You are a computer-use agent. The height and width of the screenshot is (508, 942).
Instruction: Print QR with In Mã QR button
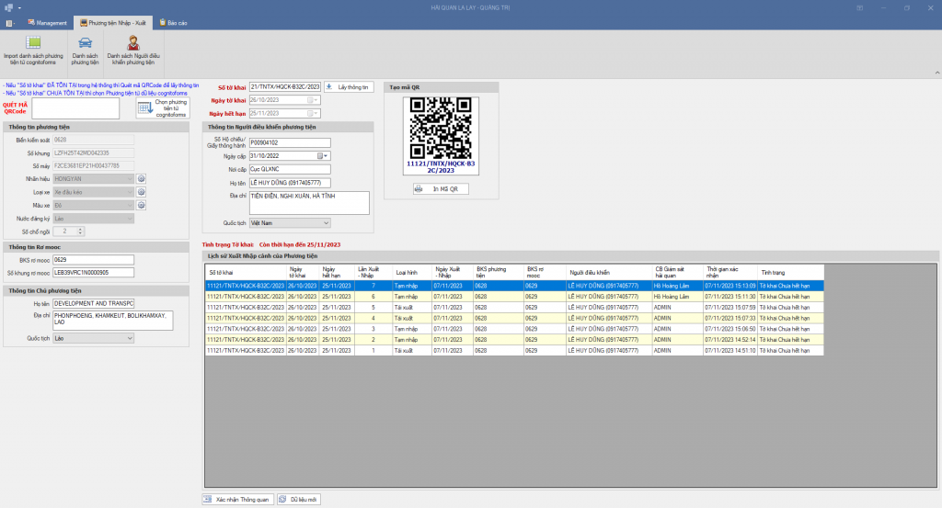(441, 189)
